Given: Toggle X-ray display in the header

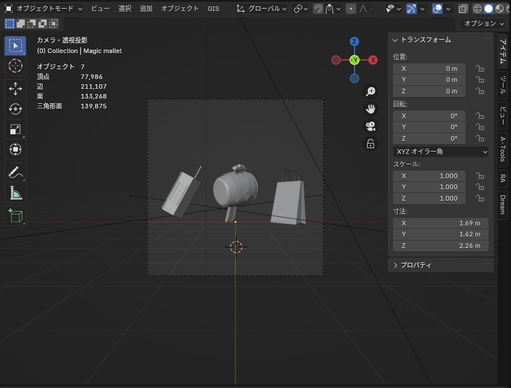Looking at the screenshot, I should point(464,9).
